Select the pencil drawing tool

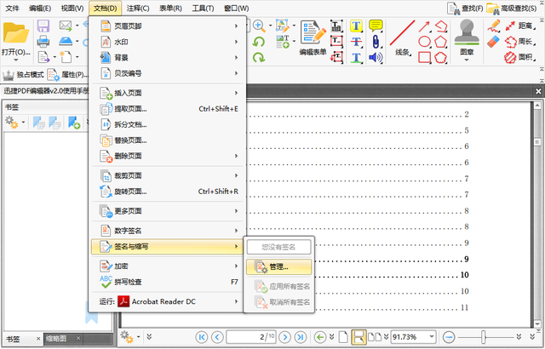494,26
